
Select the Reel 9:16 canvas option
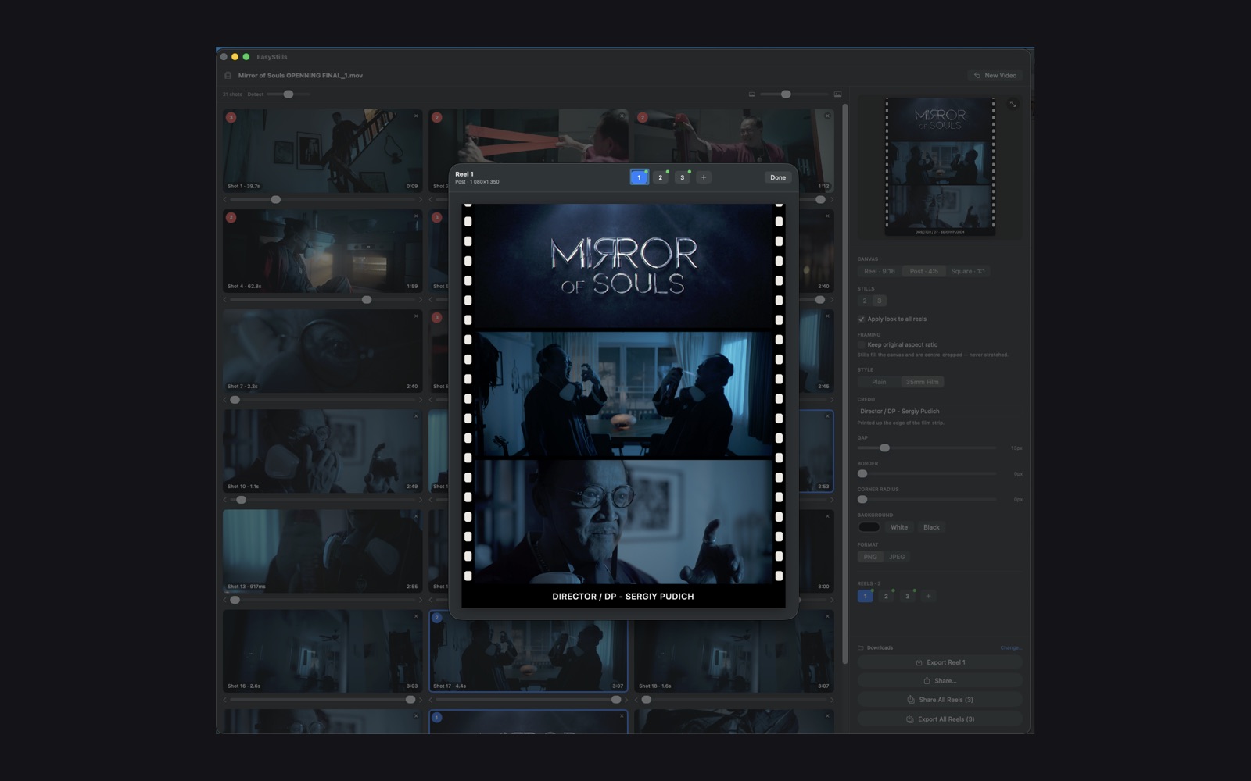point(879,271)
